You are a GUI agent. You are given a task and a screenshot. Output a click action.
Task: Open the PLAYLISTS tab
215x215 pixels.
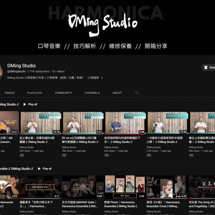pos(34,93)
